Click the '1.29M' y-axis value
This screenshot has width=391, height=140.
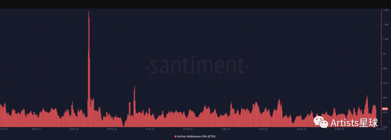(x=385, y=24)
